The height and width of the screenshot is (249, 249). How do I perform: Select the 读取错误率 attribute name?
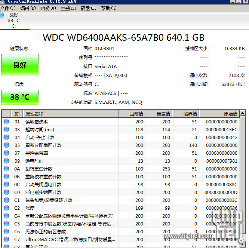click(37, 122)
